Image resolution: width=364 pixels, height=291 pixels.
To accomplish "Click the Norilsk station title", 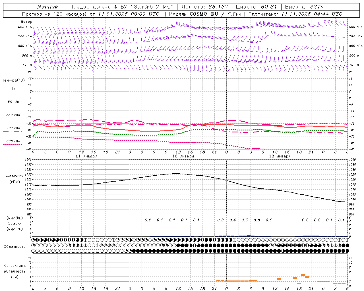I will 47,7.
